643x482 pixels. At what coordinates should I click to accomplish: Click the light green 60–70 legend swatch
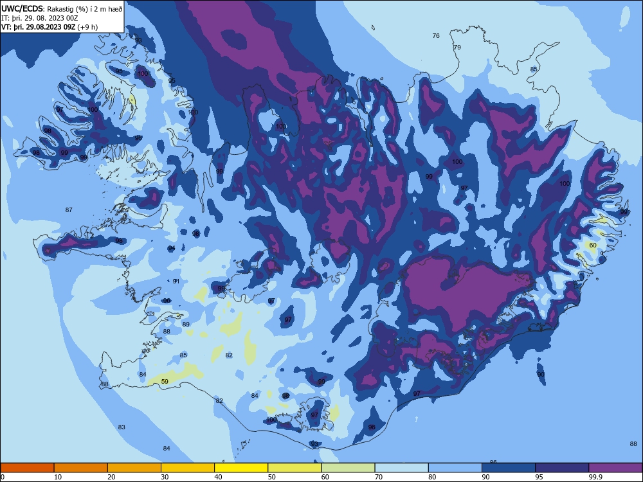pyautogui.click(x=348, y=468)
